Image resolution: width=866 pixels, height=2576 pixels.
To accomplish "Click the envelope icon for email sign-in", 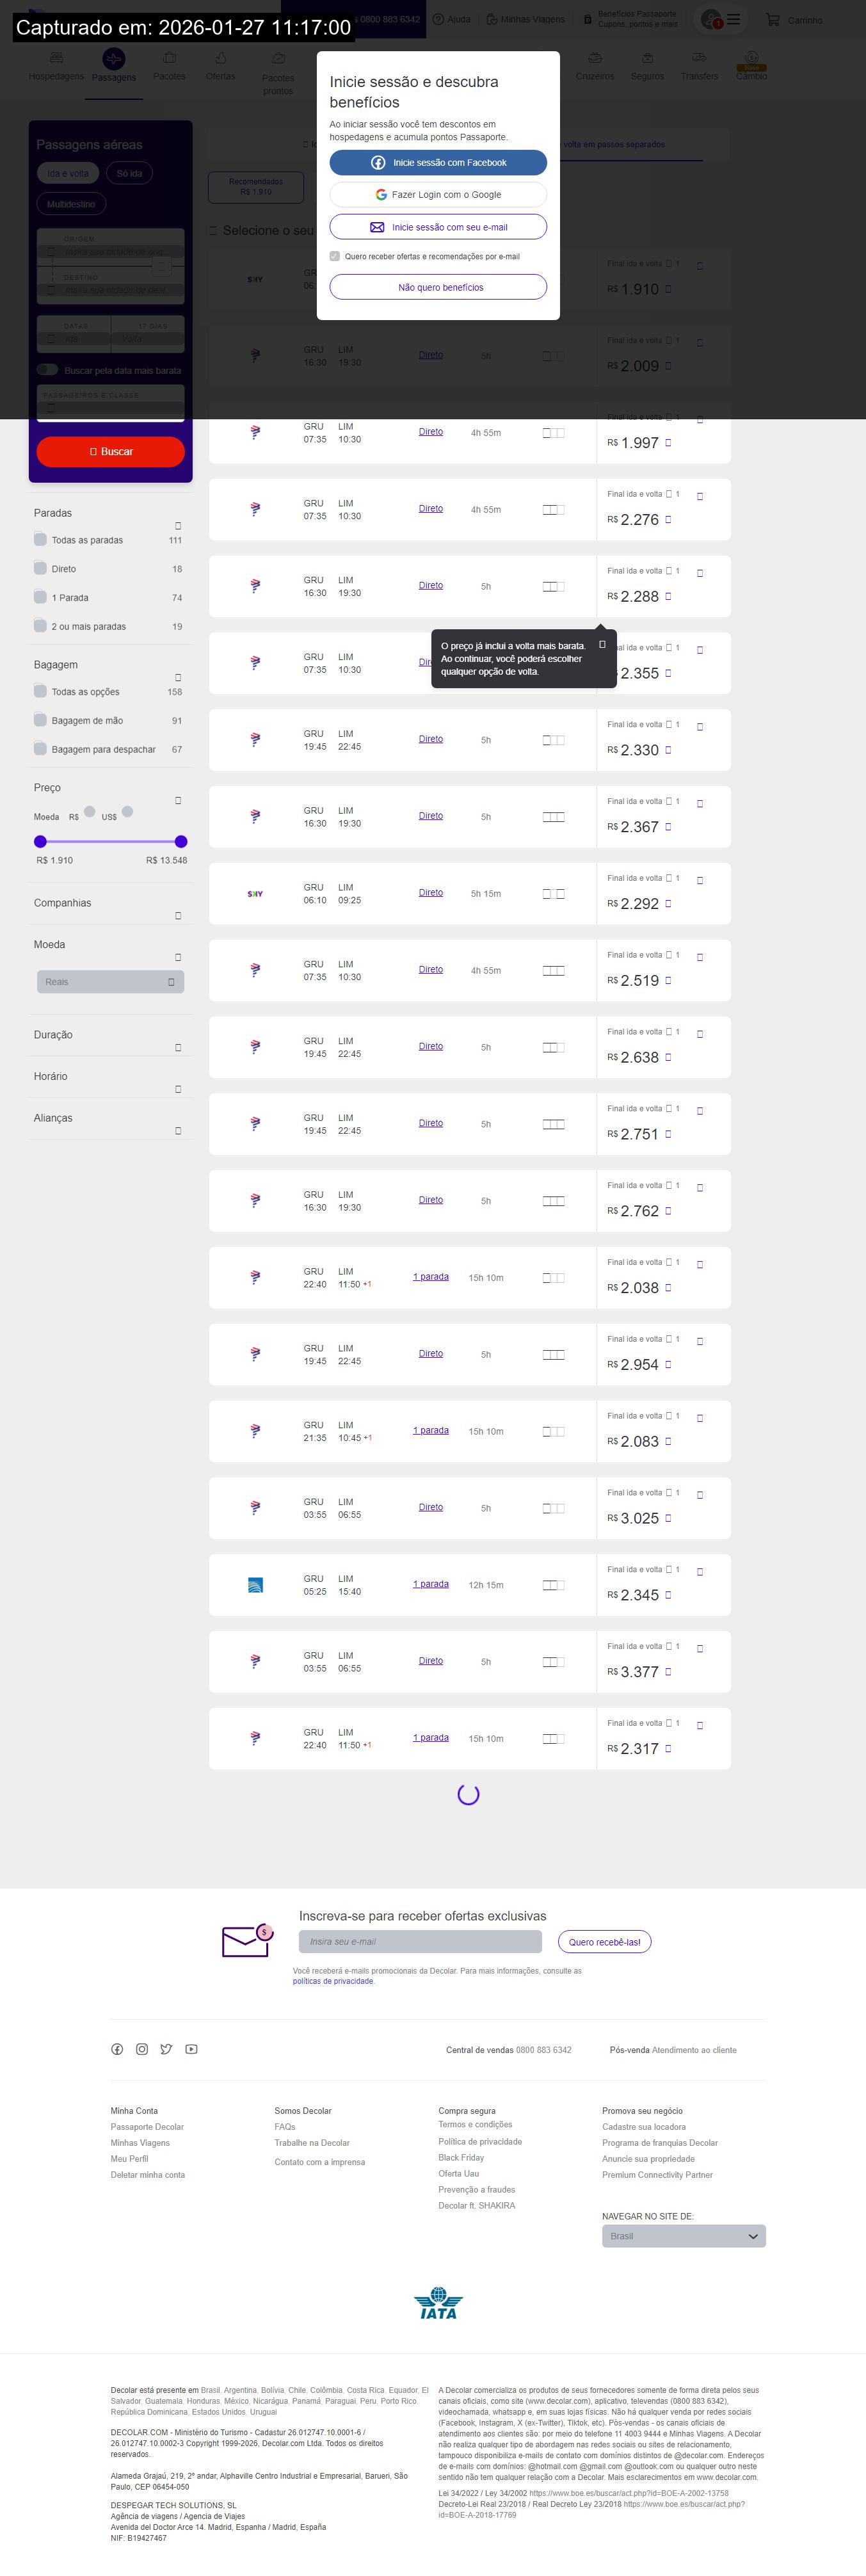I will pos(377,228).
